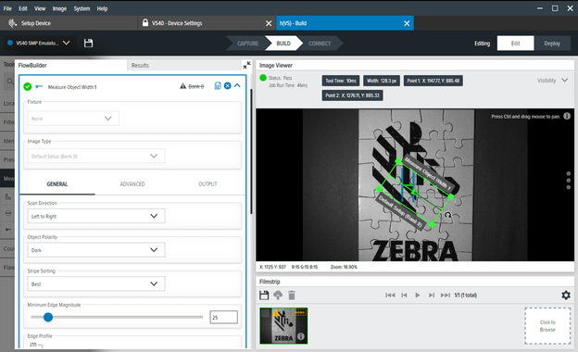Click the info icon in Image Viewer
The image size is (578, 352).
click(x=567, y=116)
